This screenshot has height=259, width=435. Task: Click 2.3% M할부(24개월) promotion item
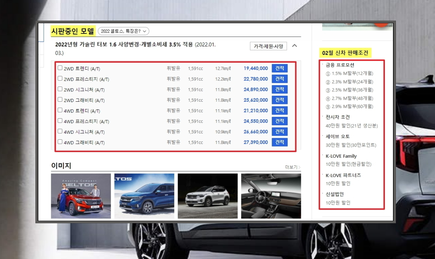349,82
